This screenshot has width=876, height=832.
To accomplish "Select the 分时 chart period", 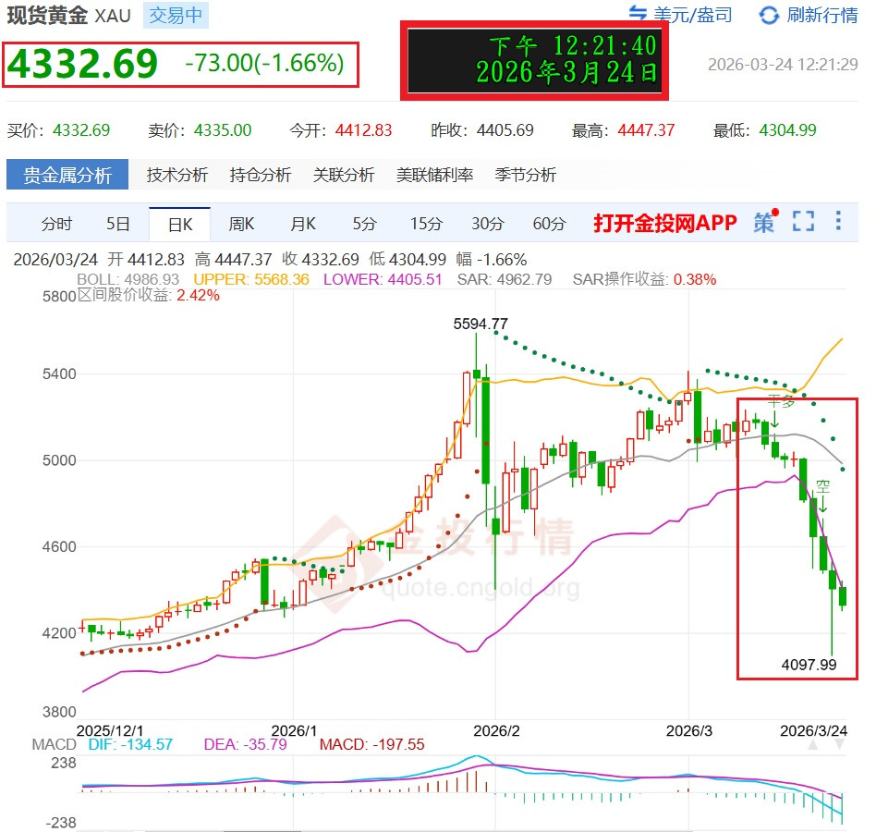I will (x=57, y=224).
